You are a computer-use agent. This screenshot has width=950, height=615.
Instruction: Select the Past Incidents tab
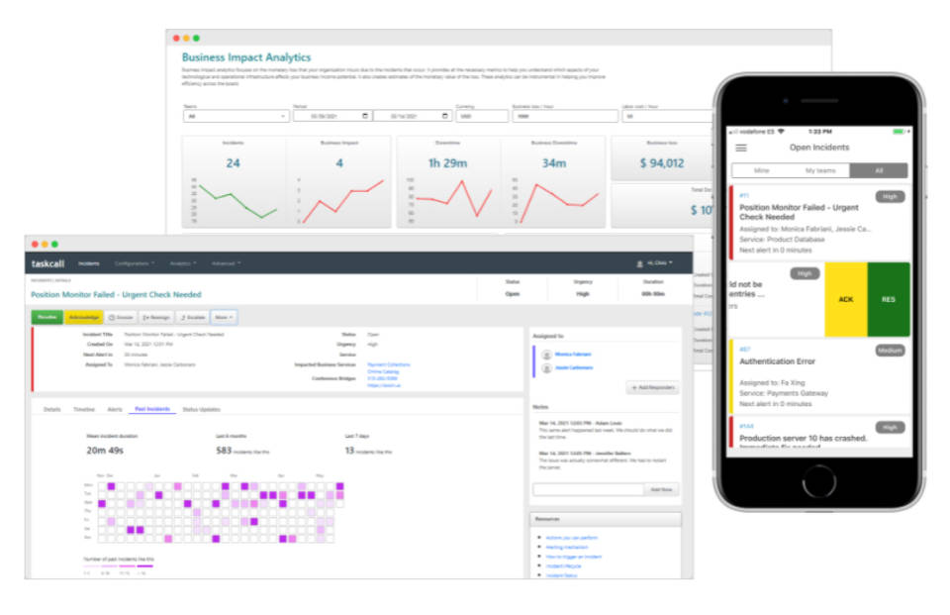[x=152, y=409]
